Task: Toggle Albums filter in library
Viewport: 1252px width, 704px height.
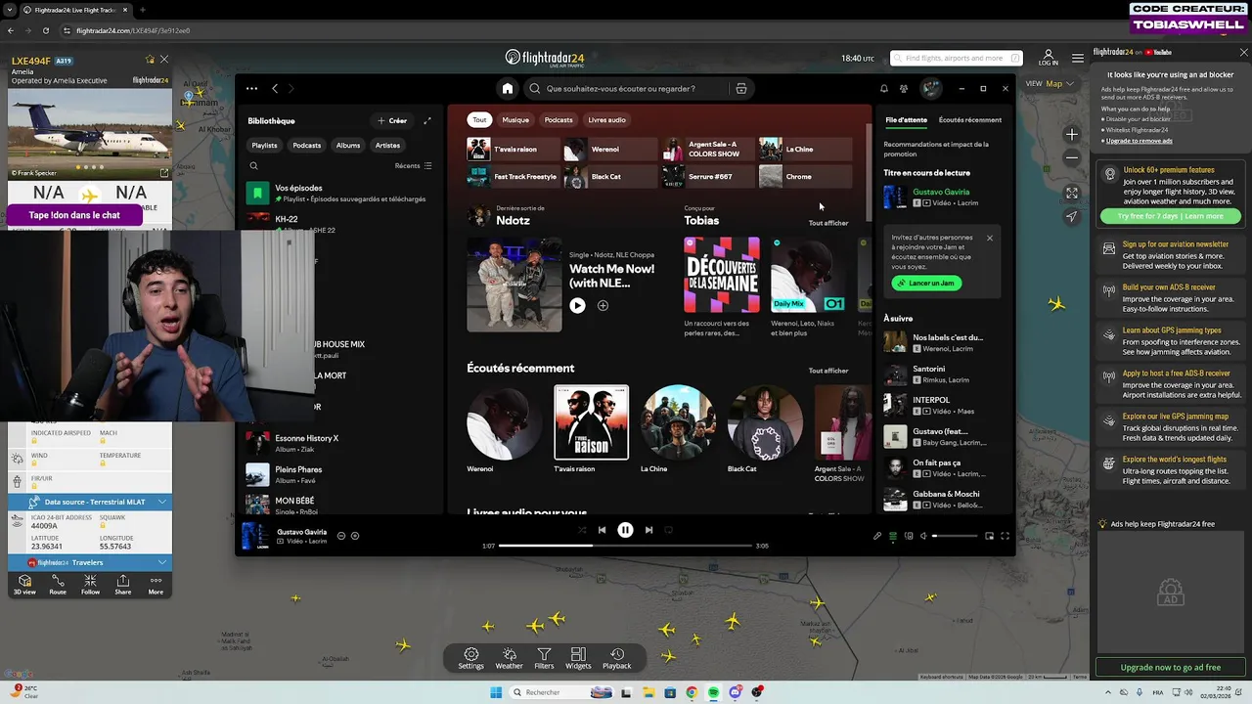Action: 348,145
